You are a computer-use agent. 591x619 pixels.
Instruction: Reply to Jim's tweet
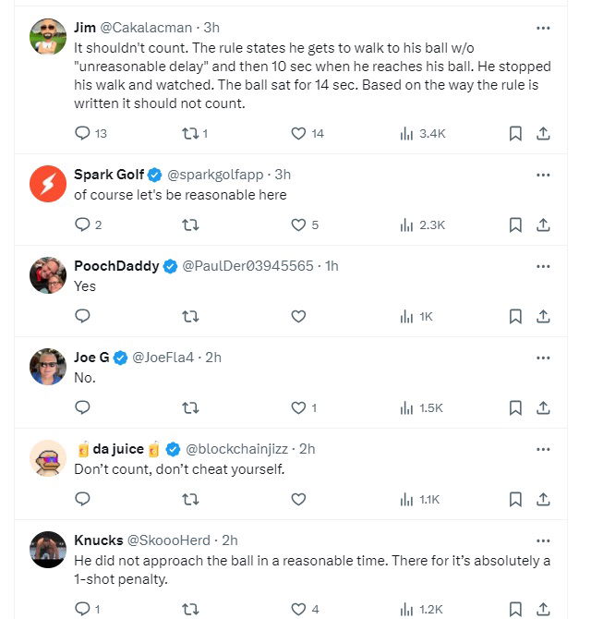[x=82, y=133]
